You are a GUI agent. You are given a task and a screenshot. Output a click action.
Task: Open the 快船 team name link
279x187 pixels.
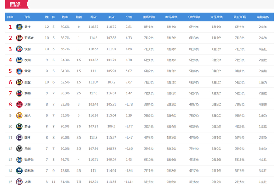tap(27, 49)
